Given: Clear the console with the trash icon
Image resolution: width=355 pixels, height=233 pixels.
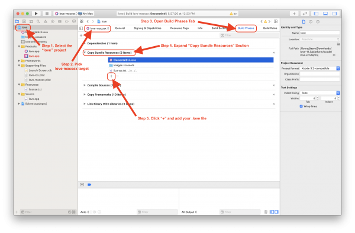Looking at the screenshot, I should 266,212.
